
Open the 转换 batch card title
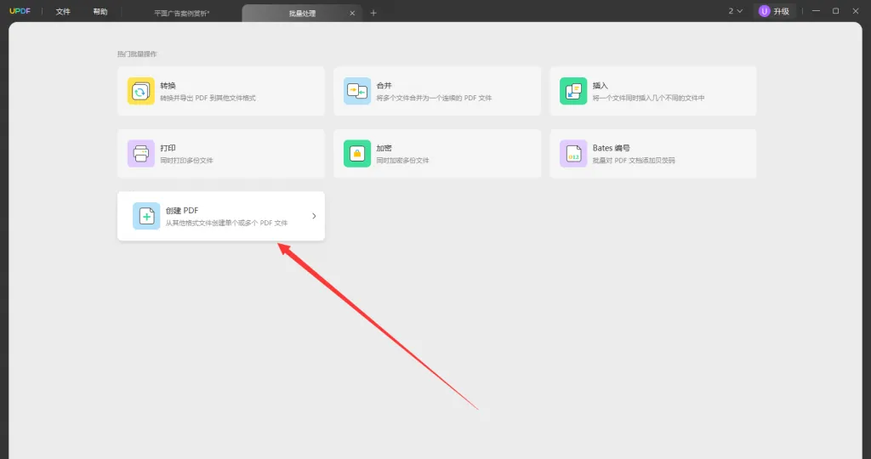coord(168,86)
